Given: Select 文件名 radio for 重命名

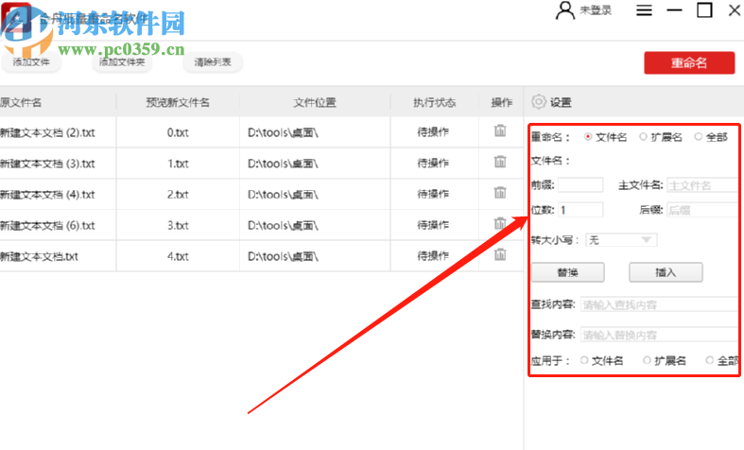Looking at the screenshot, I should [588, 137].
